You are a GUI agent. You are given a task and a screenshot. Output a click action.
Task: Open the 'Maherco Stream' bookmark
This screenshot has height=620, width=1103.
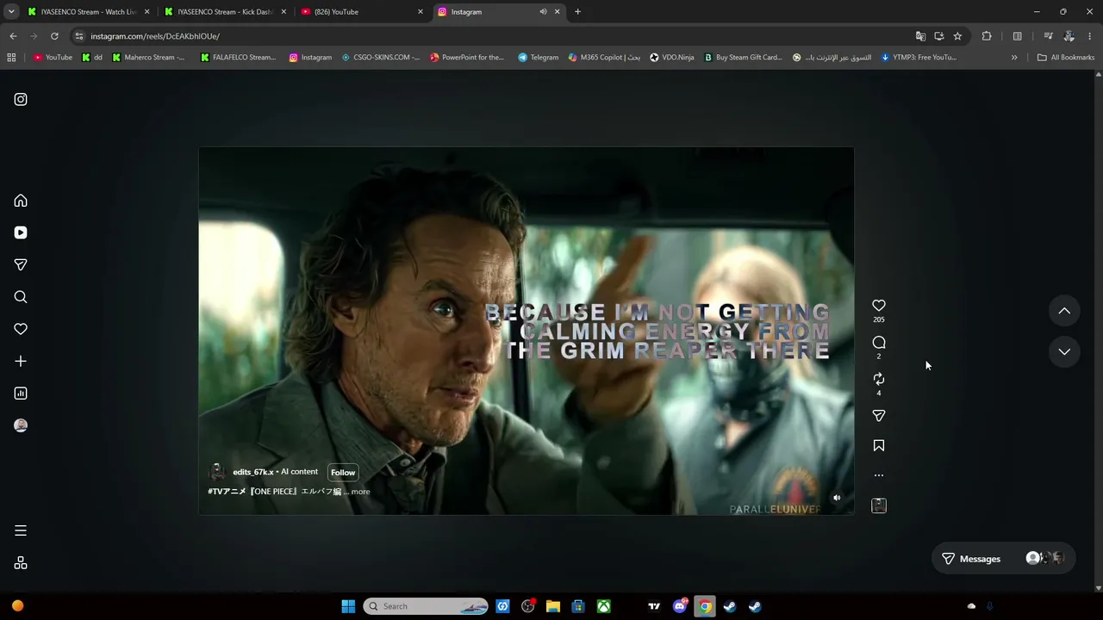click(148, 58)
